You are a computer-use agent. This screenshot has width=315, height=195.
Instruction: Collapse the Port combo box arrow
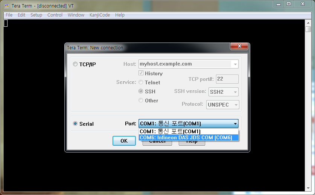[235, 123]
